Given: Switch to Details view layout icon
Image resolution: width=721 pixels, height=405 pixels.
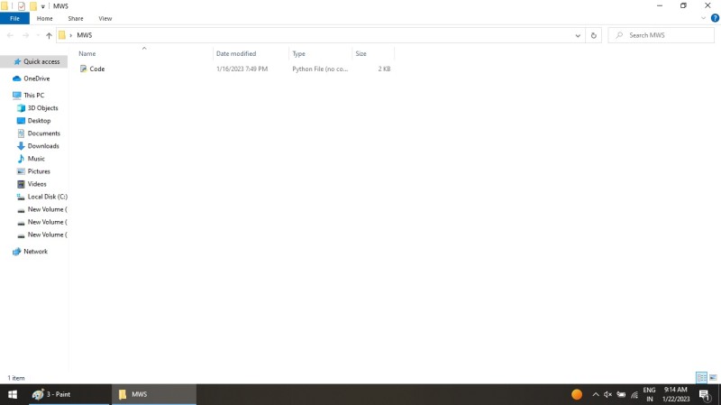Looking at the screenshot, I should coord(702,378).
